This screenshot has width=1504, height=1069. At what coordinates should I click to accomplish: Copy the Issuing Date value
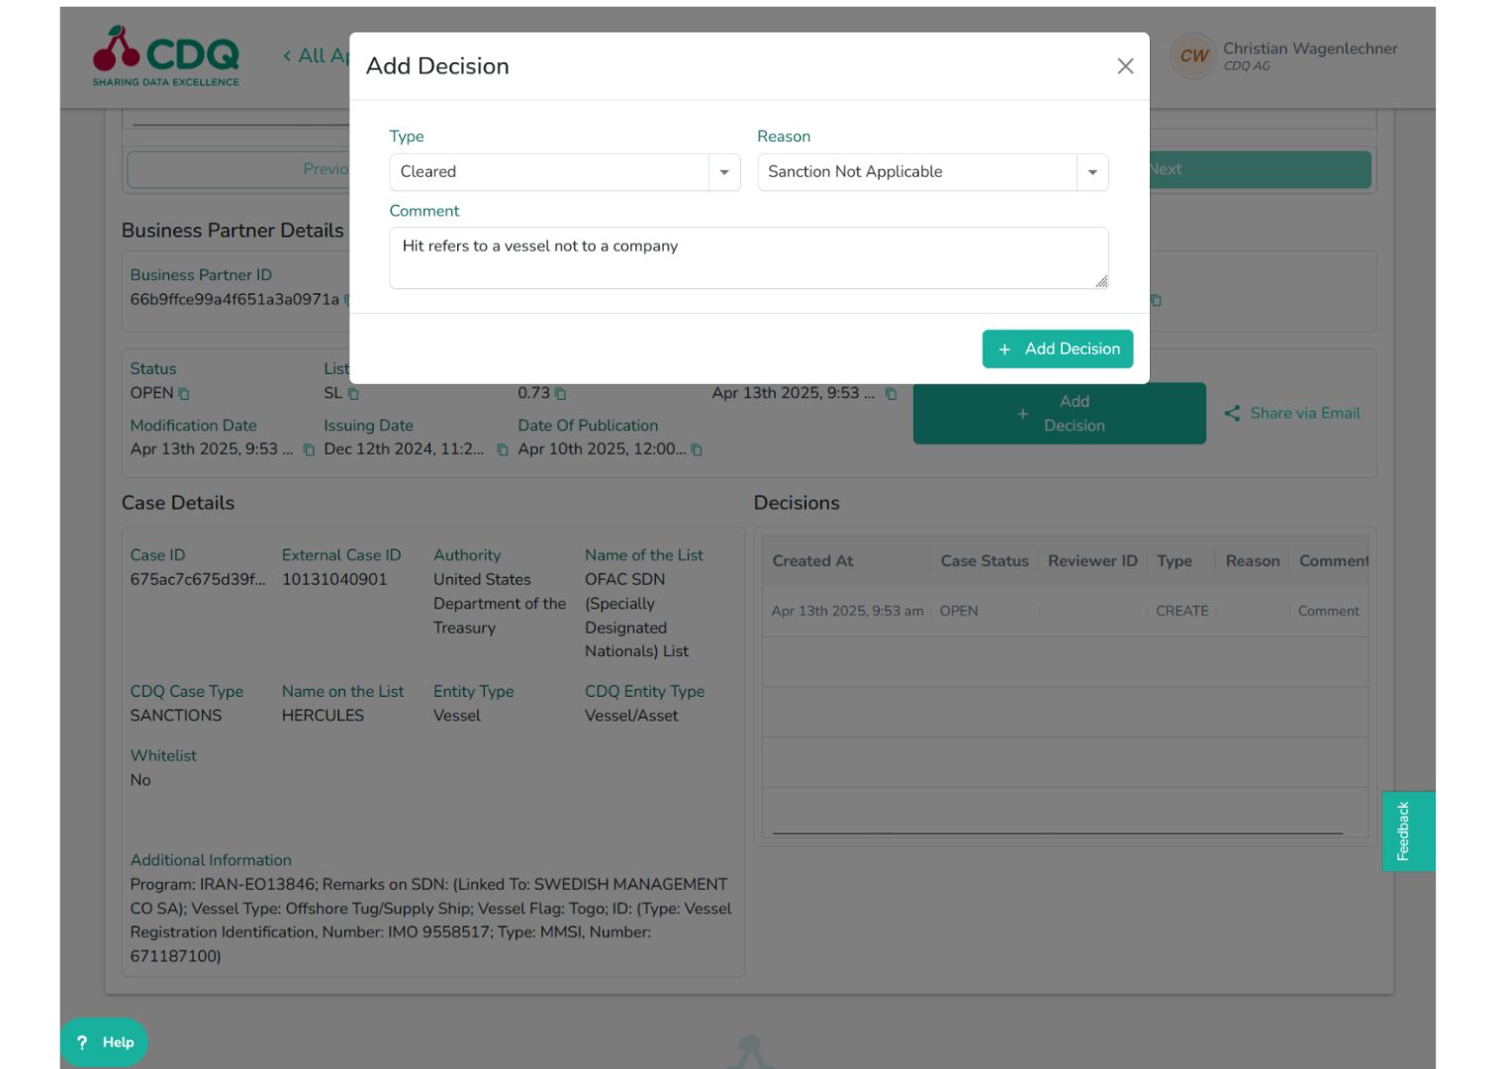click(502, 449)
